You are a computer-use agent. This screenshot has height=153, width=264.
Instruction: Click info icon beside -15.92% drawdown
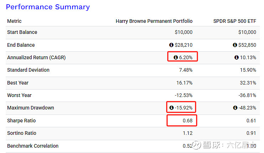click(171, 108)
